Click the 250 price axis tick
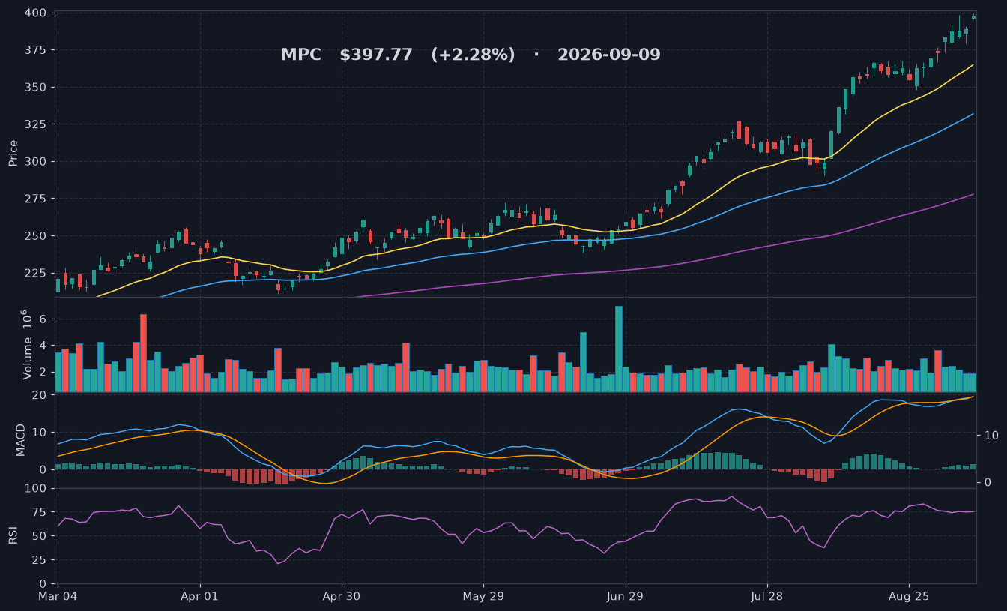 coord(35,236)
